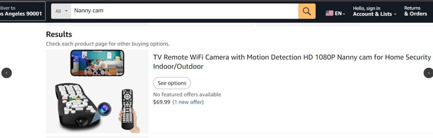Focus the Nanny cam search field
The width and height of the screenshot is (433, 138).
coord(184,11)
